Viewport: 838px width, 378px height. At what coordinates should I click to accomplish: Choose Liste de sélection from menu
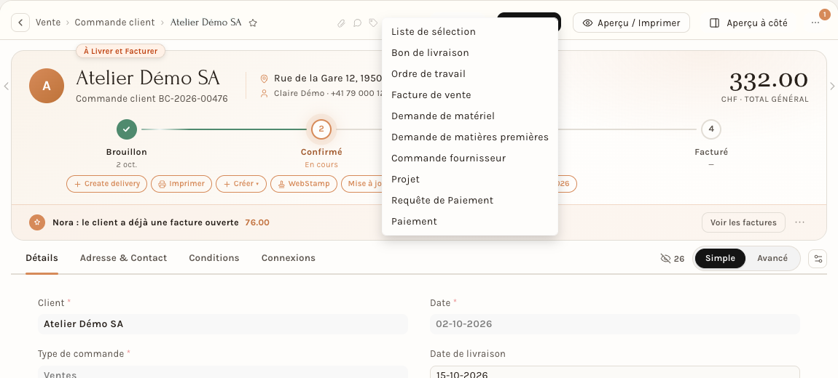tap(470, 32)
